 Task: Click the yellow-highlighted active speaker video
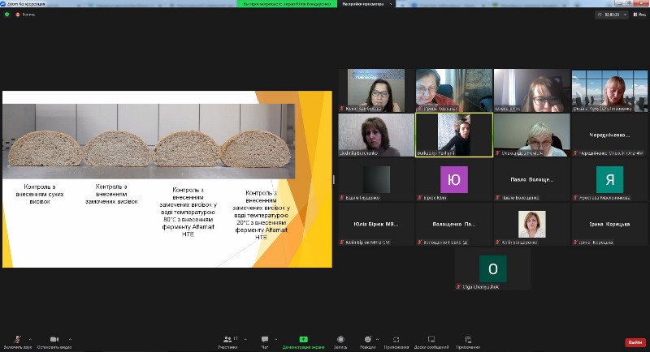453,135
